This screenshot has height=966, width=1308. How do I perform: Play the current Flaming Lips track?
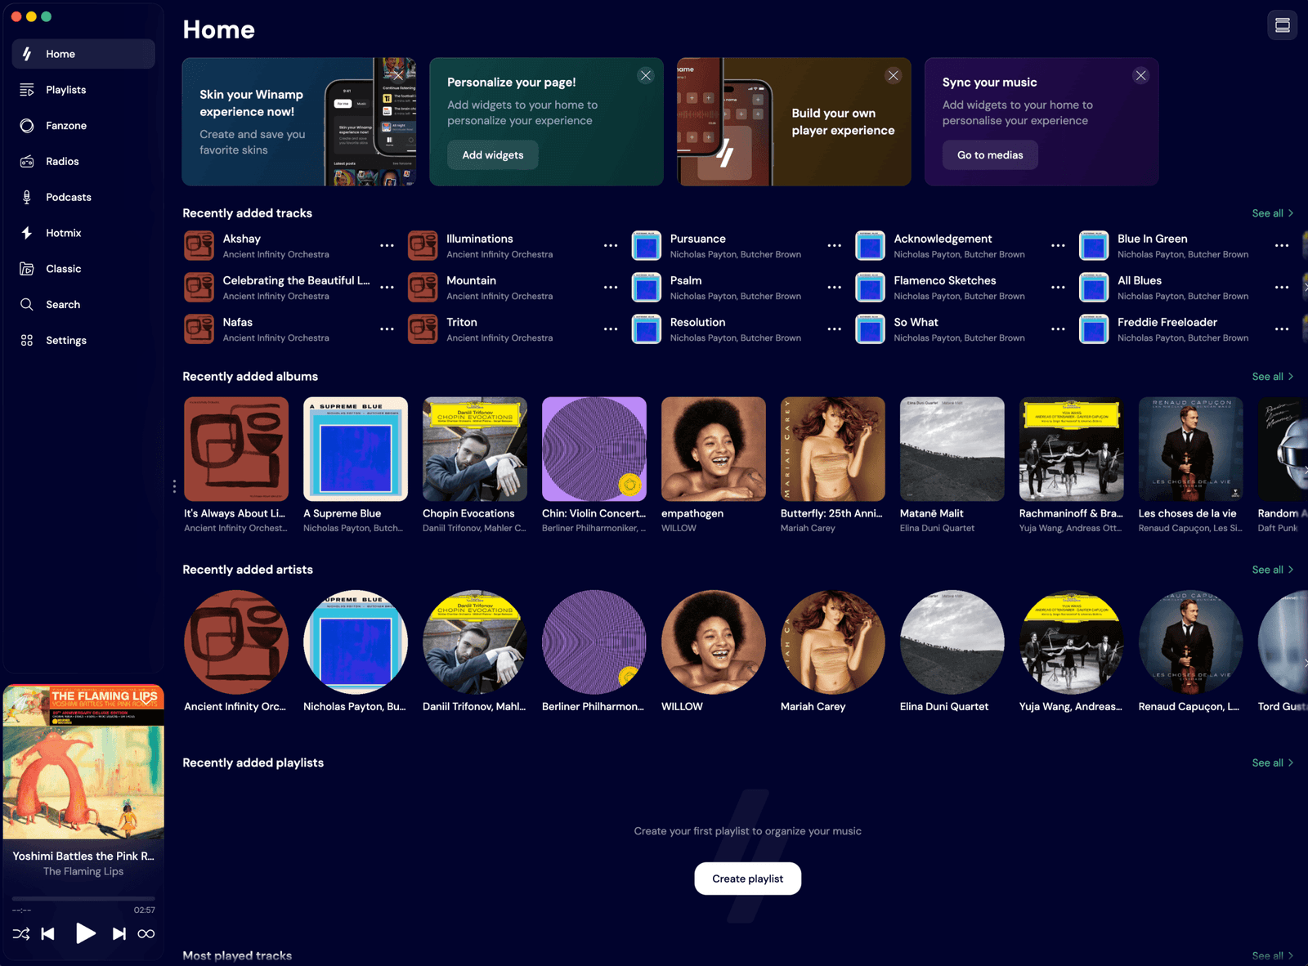[x=85, y=933]
